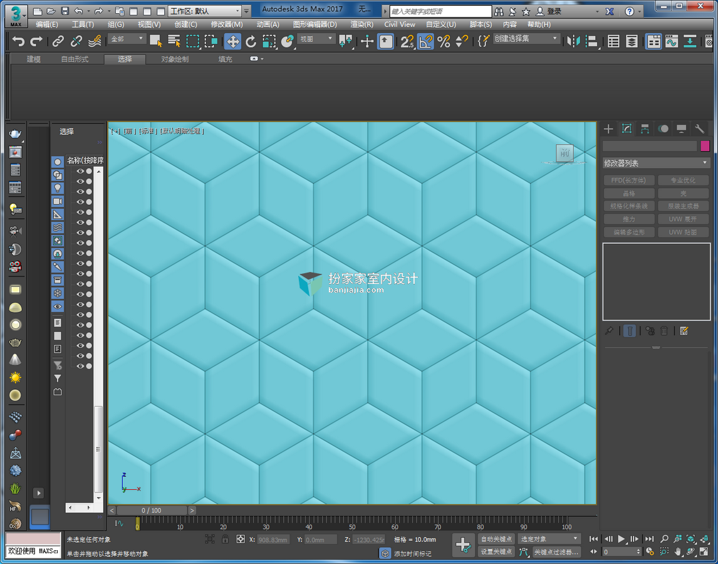
Task: Click the FFD(长方体) modifier button
Action: (x=629, y=180)
